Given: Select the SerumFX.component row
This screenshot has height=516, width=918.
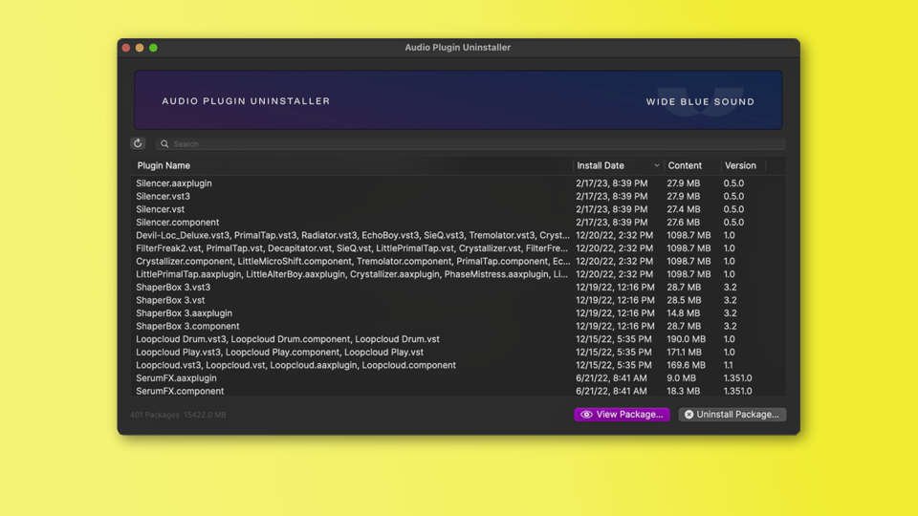Looking at the screenshot, I should (x=458, y=391).
